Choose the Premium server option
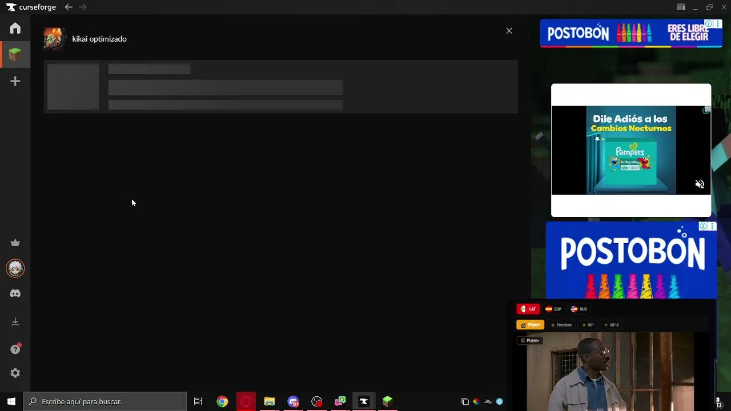The width and height of the screenshot is (731, 411). pyautogui.click(x=561, y=325)
